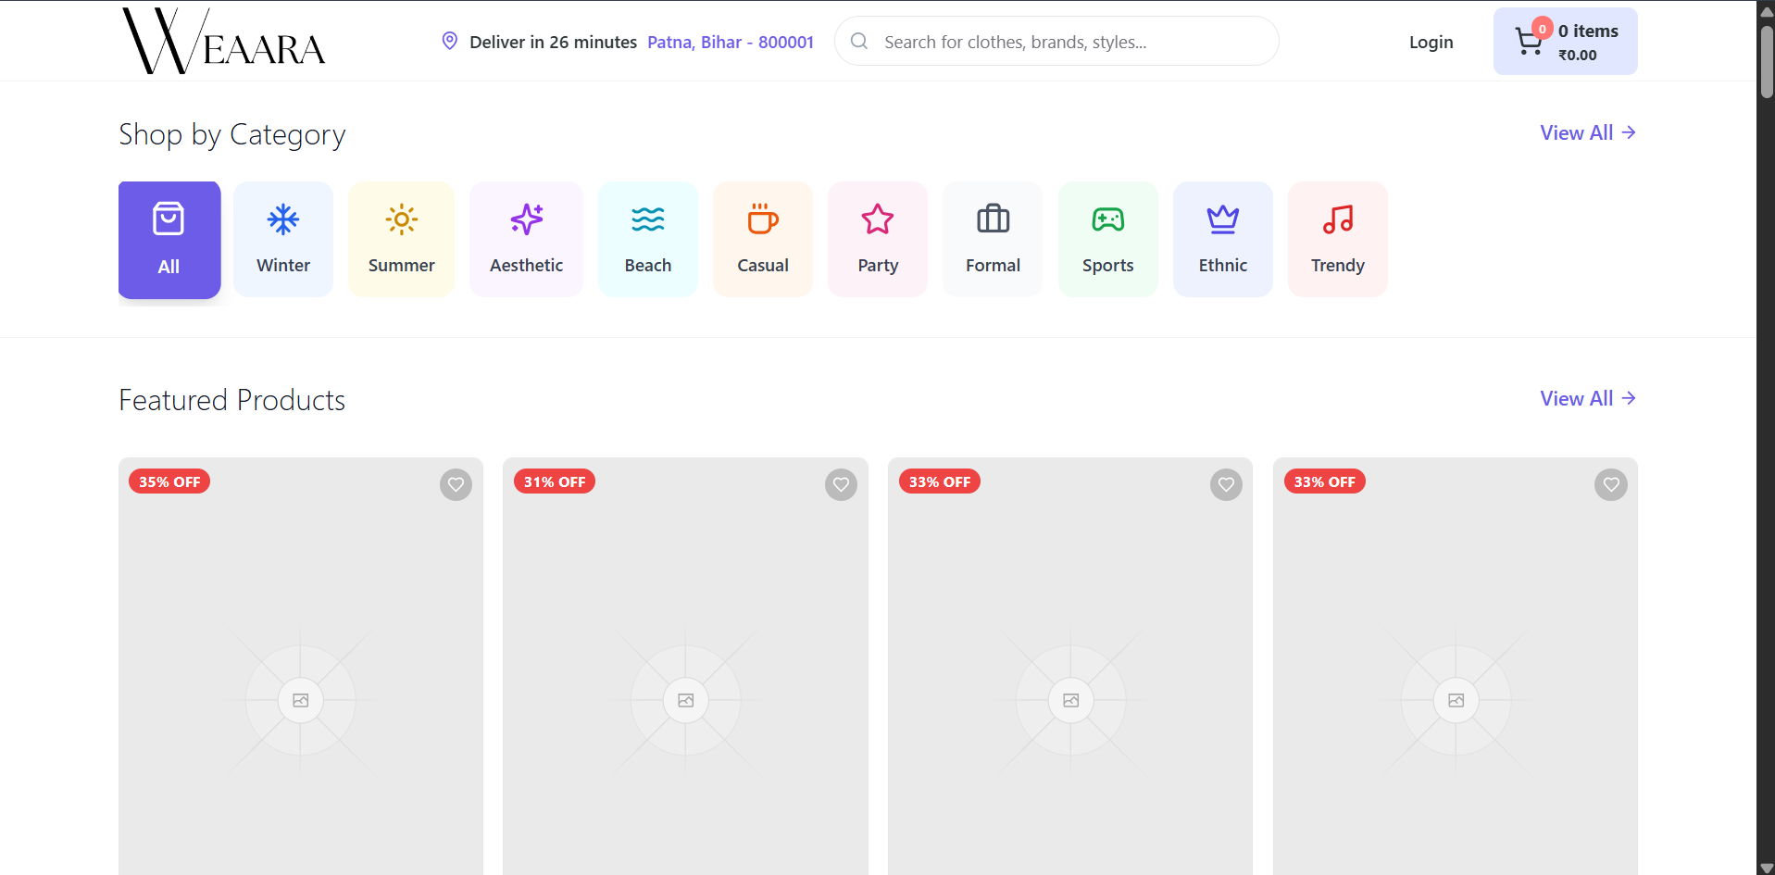Screen dimensions: 1775x875
Task: Click the search bar for clothes and brands
Action: (1056, 41)
